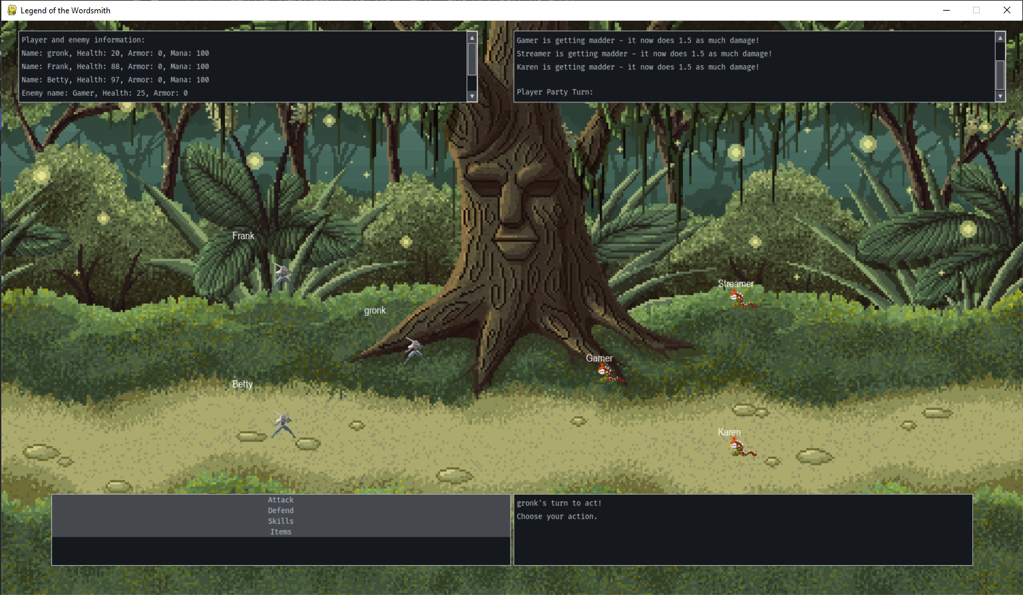This screenshot has width=1023, height=595.
Task: Click the 'Name: Frank, Health: 88' line
Action: [x=115, y=66]
